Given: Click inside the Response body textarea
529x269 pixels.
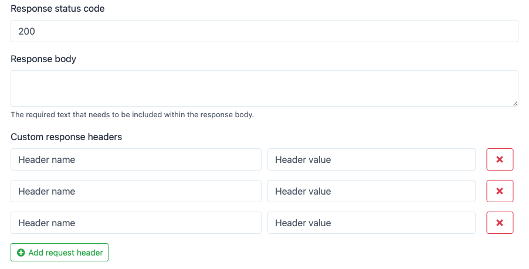Looking at the screenshot, I should [264, 88].
